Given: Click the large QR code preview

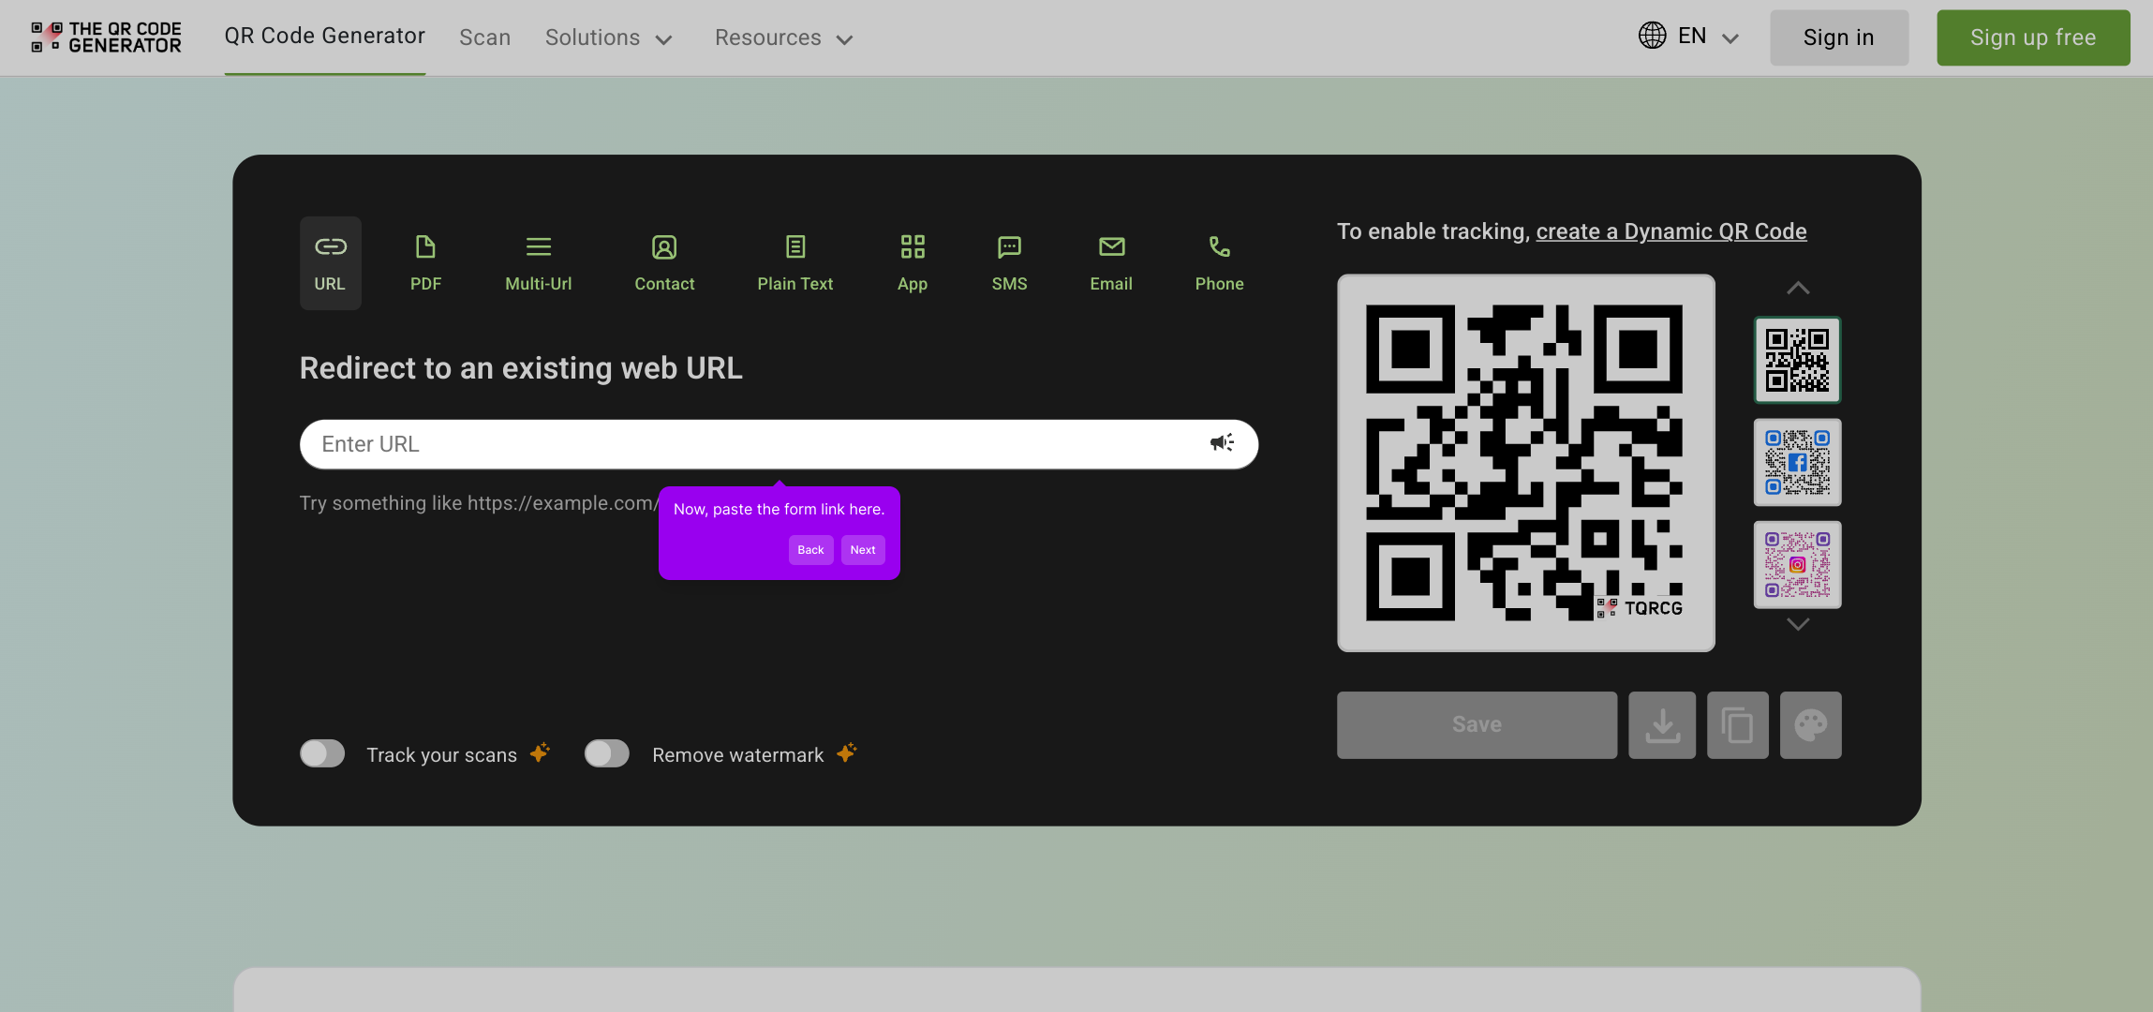Looking at the screenshot, I should 1526,463.
